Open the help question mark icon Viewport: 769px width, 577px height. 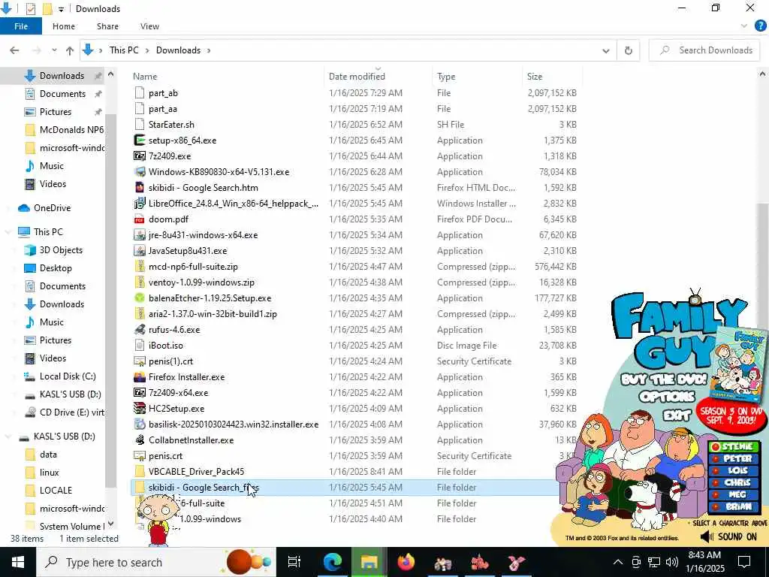pyautogui.click(x=760, y=26)
